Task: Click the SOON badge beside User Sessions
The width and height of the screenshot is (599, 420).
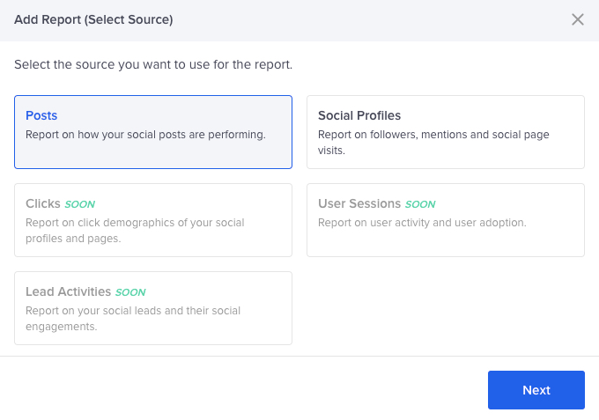Action: 420,204
